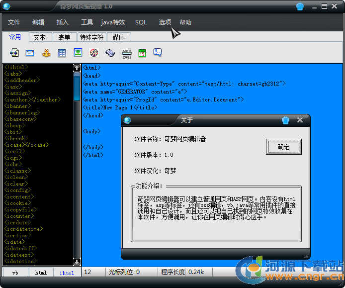Select the <iassign> tag entry
This screenshot has width=345, height=288.
[17, 93]
